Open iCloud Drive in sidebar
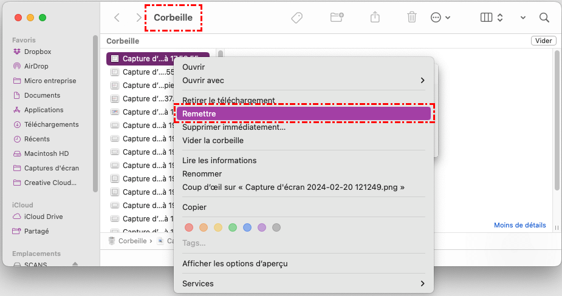This screenshot has width=562, height=296. tap(43, 217)
